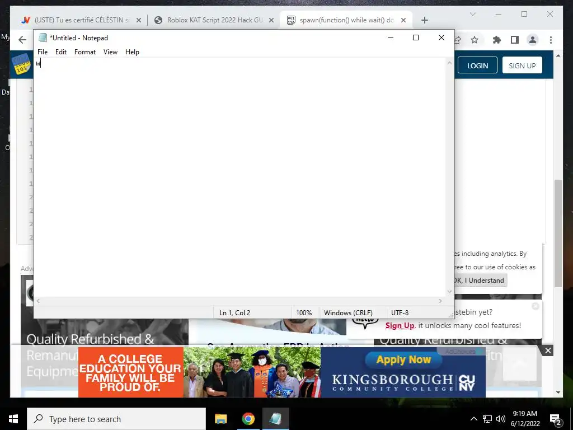Open Windows Start menu
The width and height of the screenshot is (573, 430).
pos(13,419)
